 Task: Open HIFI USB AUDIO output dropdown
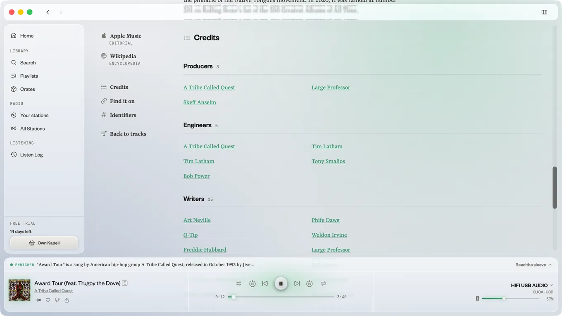coord(532,285)
